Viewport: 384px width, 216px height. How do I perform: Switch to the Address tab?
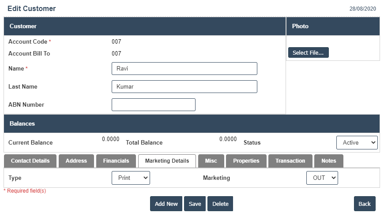76,161
